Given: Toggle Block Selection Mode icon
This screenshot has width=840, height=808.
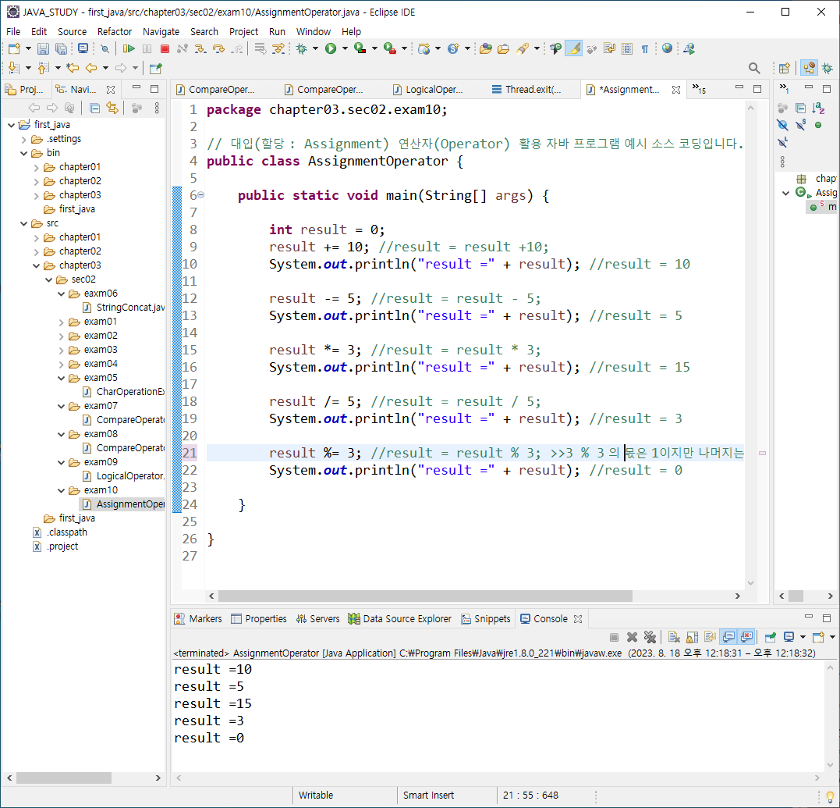Looking at the screenshot, I should pos(627,48).
